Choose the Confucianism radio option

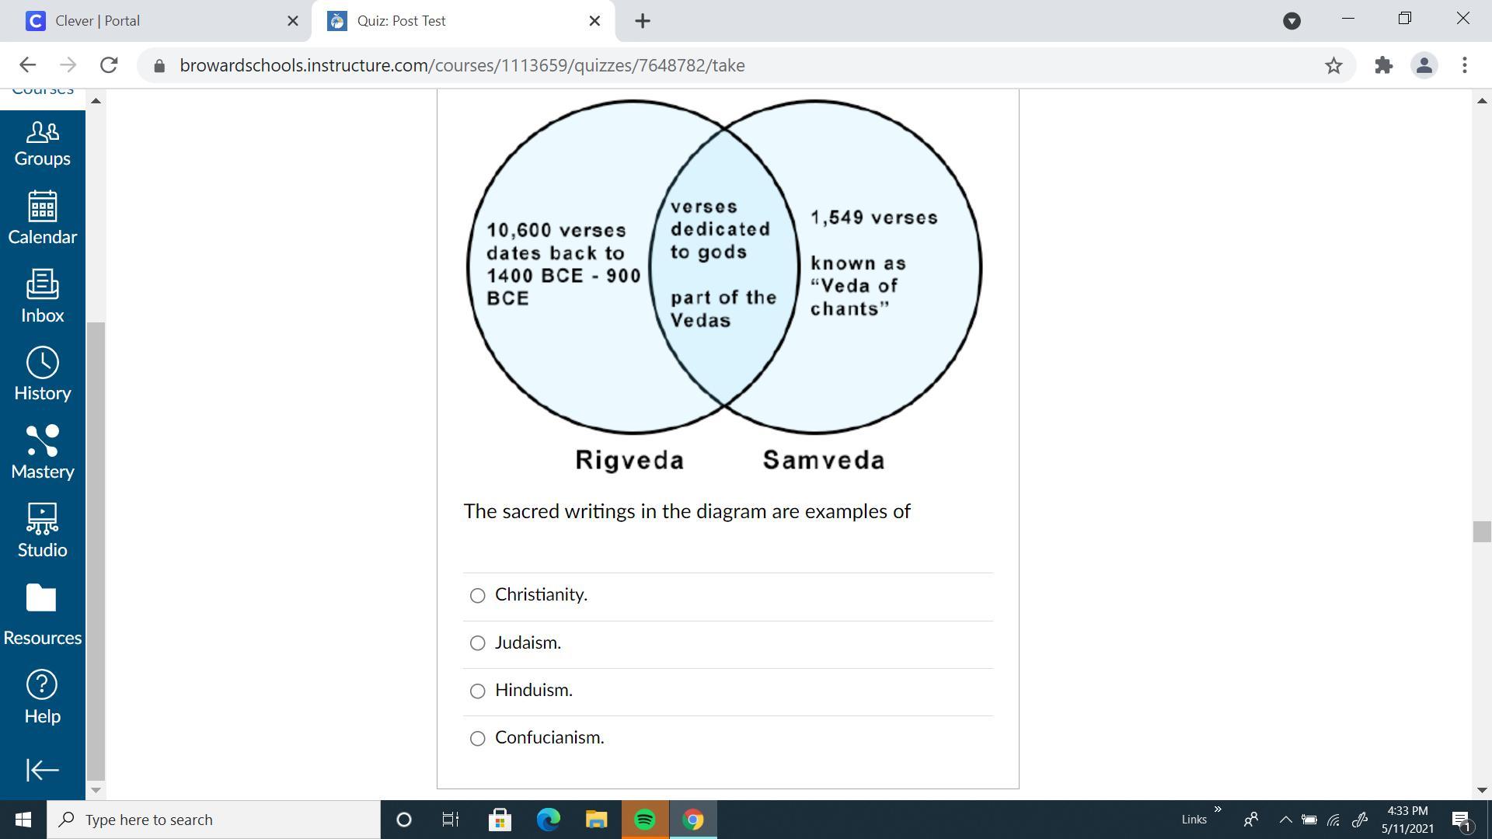click(478, 739)
